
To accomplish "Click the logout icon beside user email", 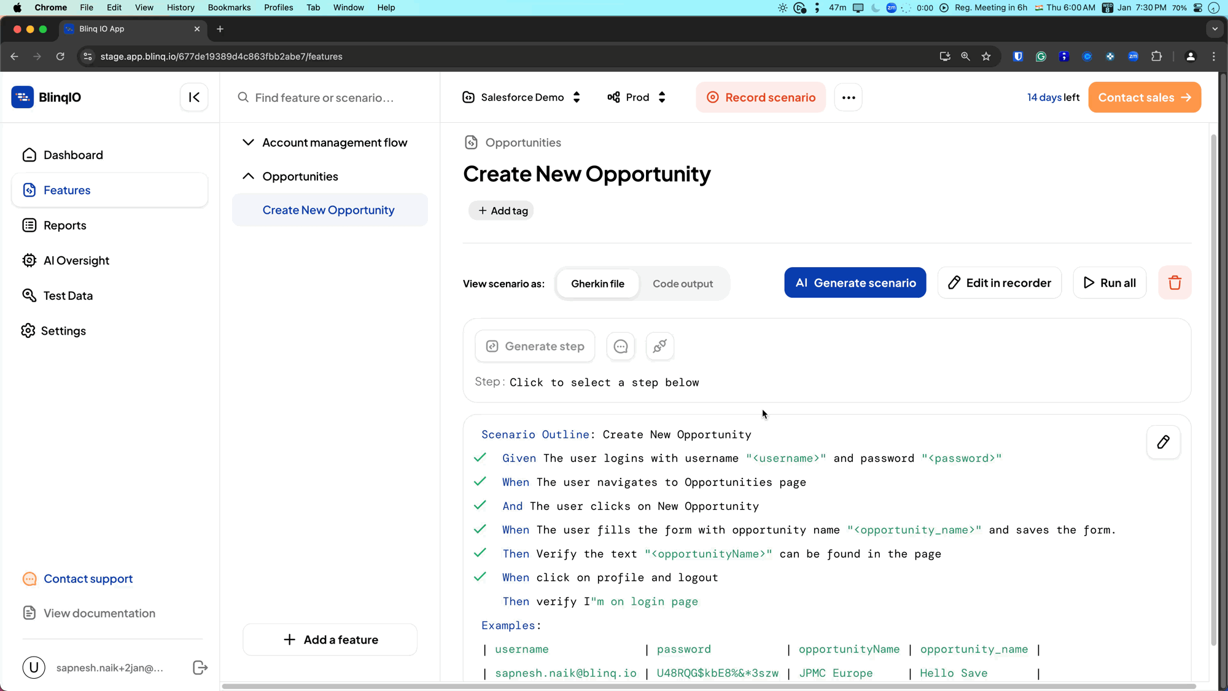I will point(200,668).
